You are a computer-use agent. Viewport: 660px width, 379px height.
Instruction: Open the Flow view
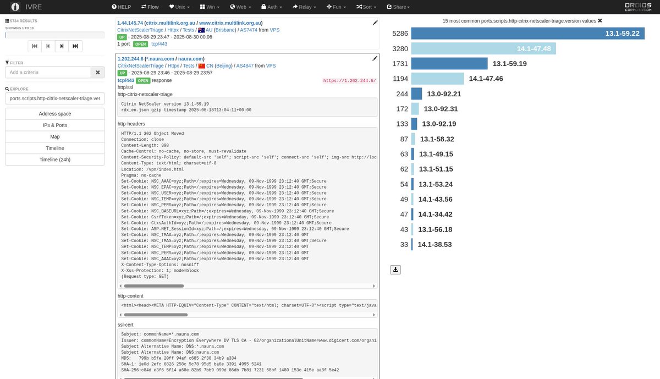(150, 7)
